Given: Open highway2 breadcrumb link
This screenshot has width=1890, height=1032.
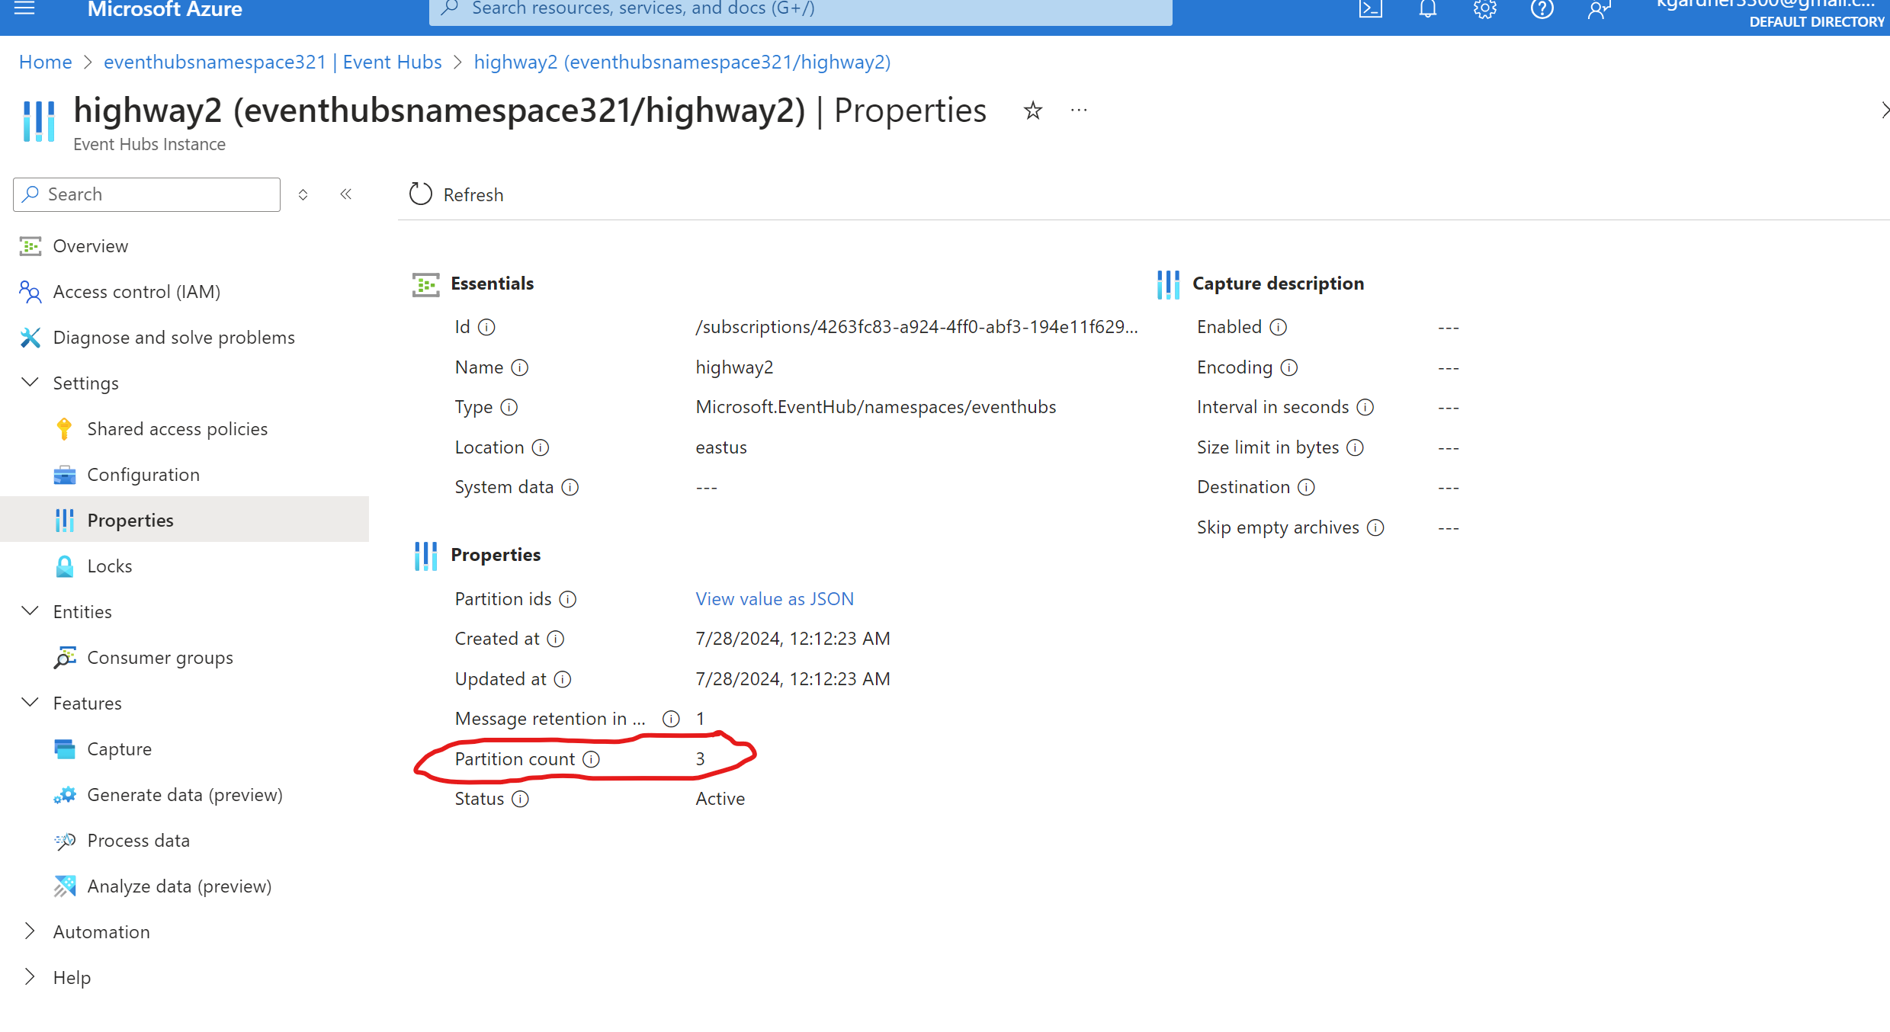Looking at the screenshot, I should (682, 62).
